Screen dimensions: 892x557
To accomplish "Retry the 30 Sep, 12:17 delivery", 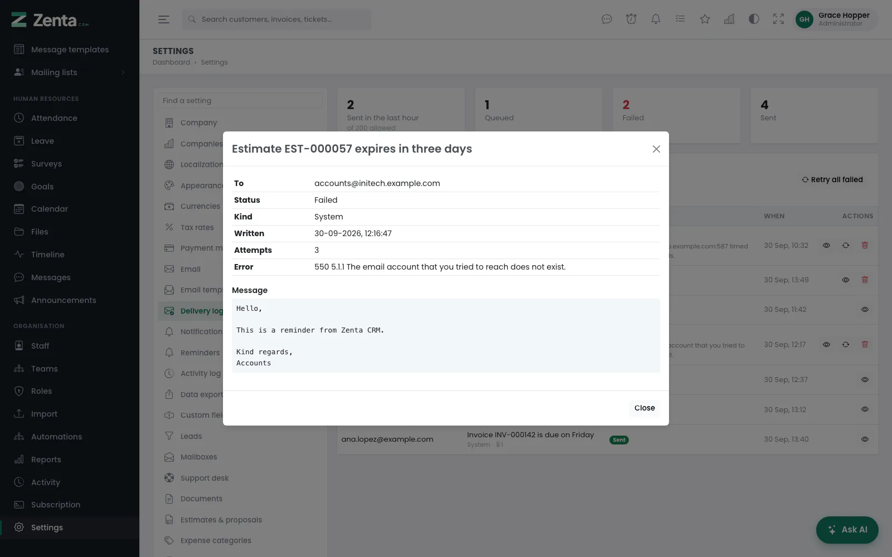I will click(x=846, y=345).
